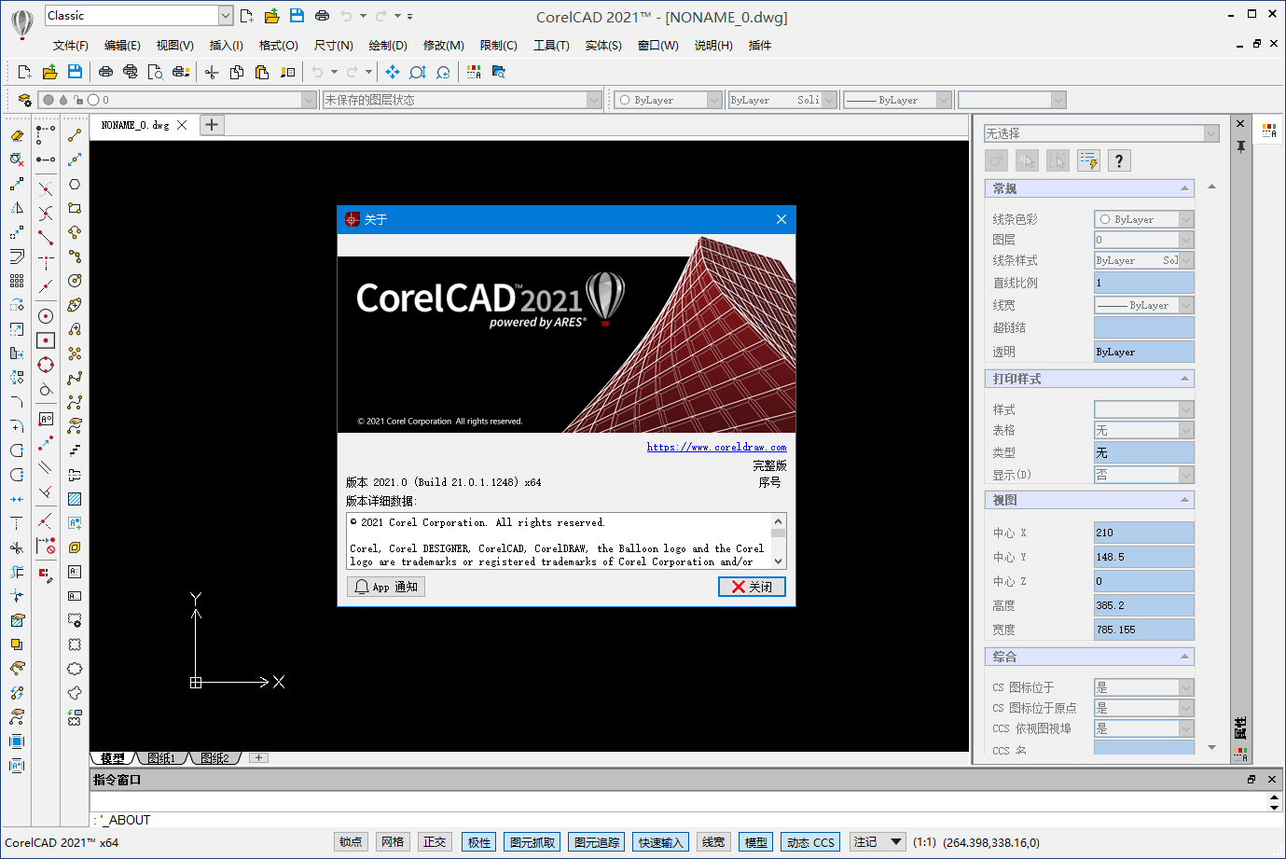The width and height of the screenshot is (1286, 859).
Task: Activate the Pan tool icon
Action: tap(393, 72)
